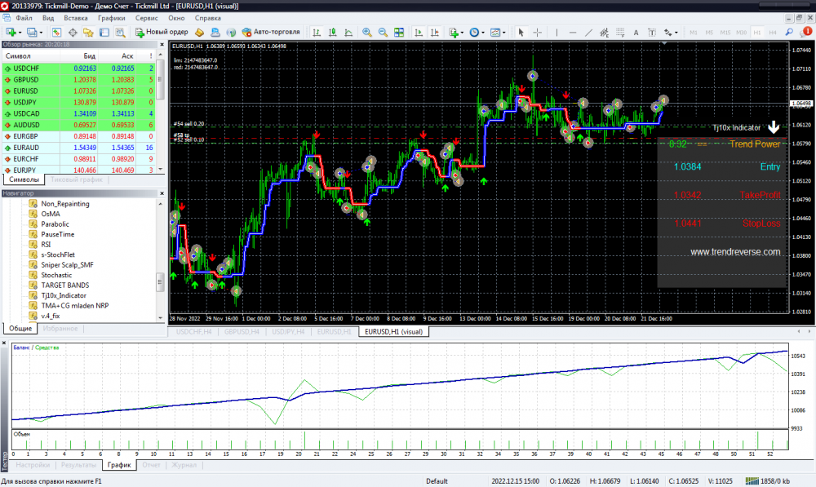Select the horizontal line drawing tool

coord(573,33)
